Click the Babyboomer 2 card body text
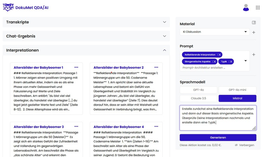The height and width of the screenshot is (157, 268). pyautogui.click(x=126, y=91)
